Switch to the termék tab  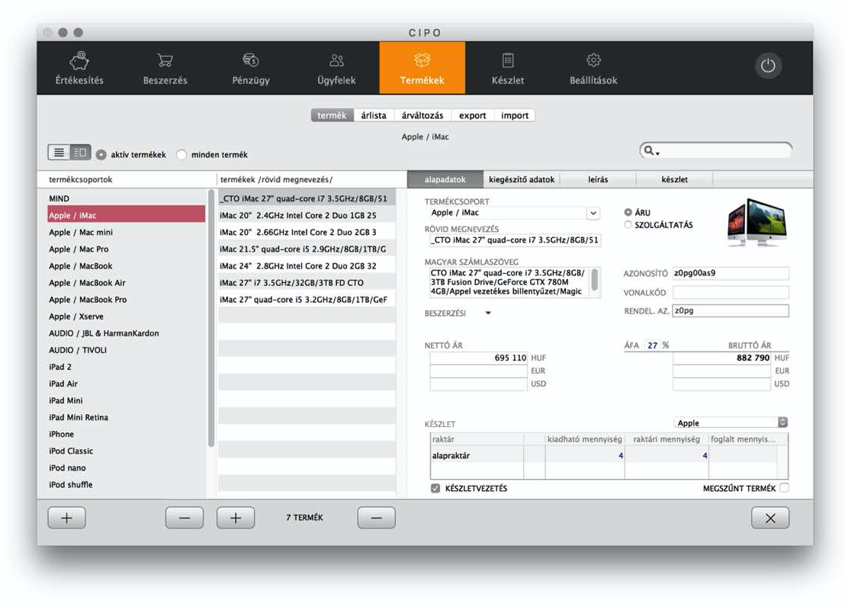332,115
